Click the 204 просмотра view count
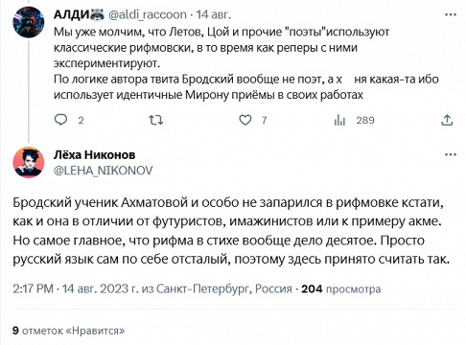The width and height of the screenshot is (466, 345). (341, 288)
